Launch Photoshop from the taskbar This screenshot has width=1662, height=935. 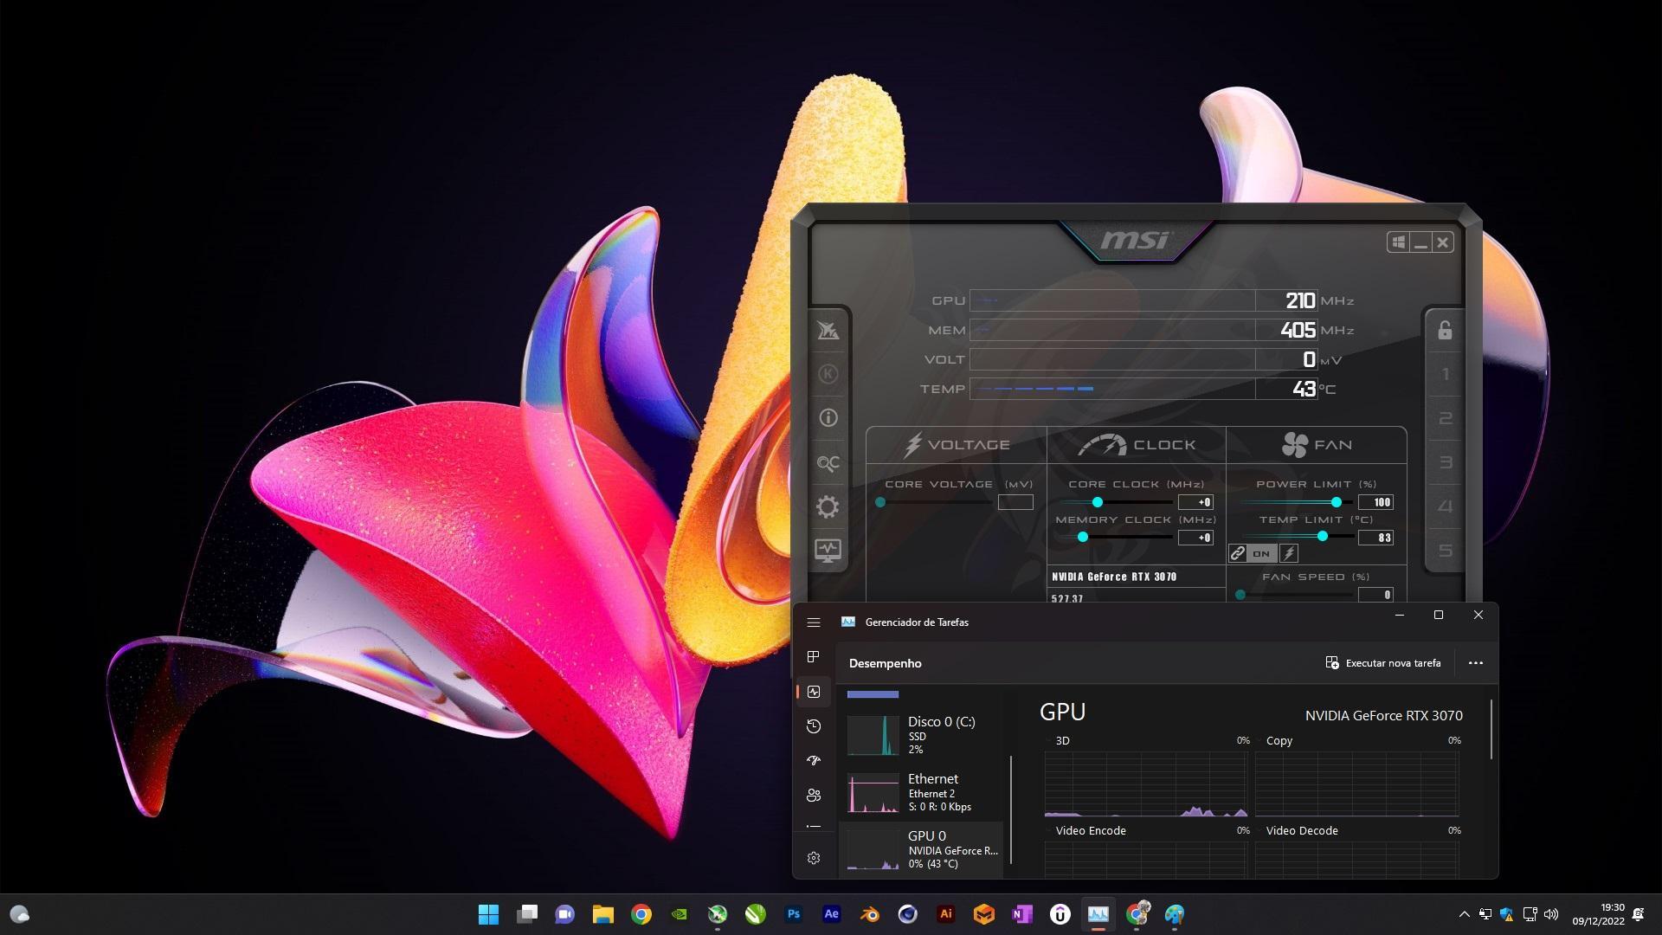tap(794, 914)
